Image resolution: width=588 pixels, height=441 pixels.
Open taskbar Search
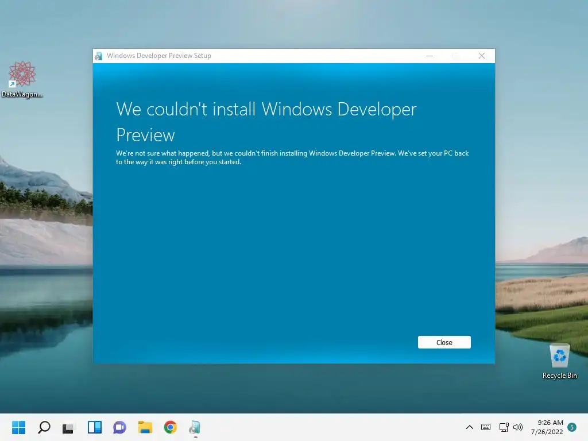click(x=44, y=427)
